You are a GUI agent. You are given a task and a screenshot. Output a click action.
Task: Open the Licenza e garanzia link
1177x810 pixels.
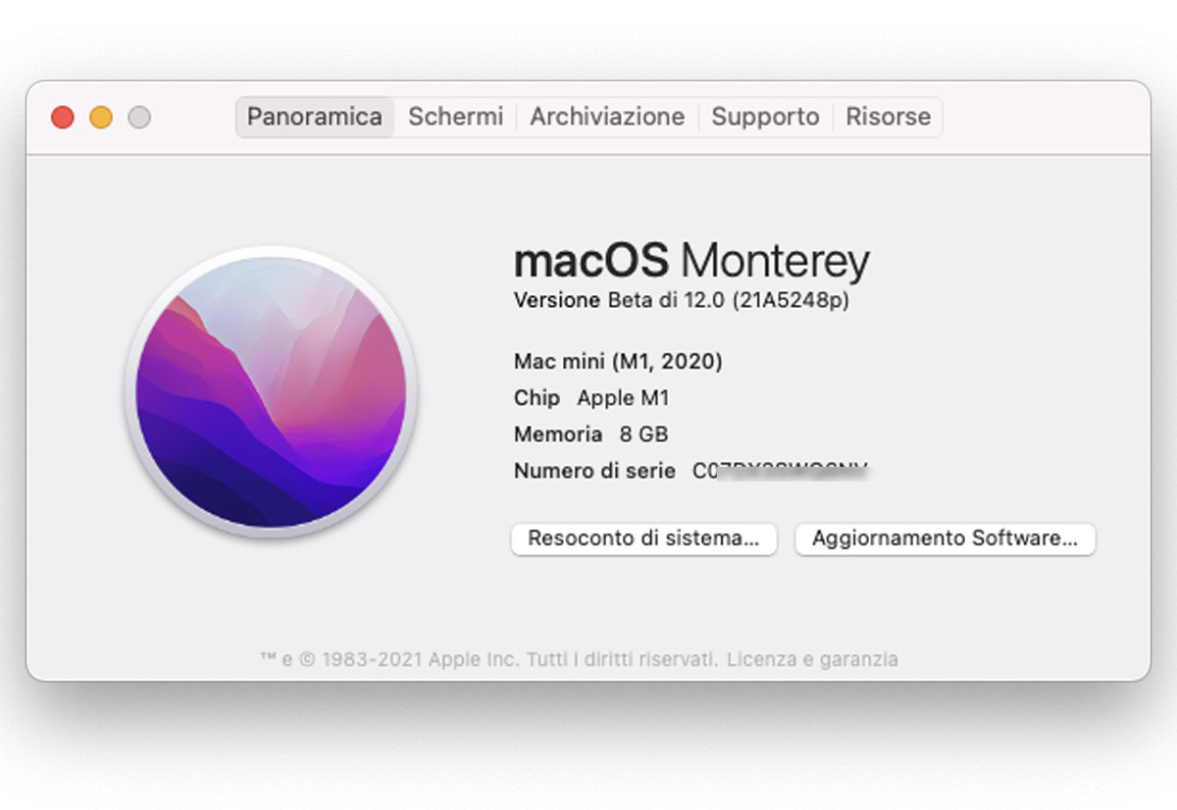(812, 660)
